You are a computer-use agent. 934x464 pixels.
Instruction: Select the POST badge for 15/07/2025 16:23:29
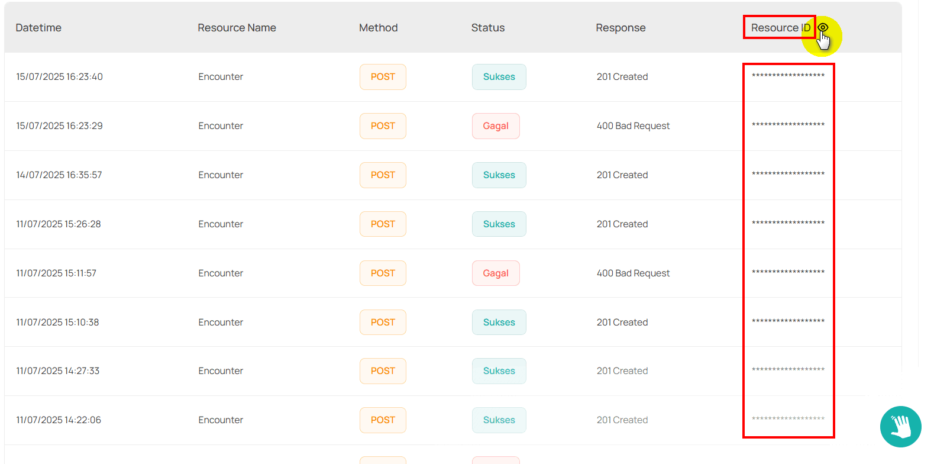(x=383, y=126)
